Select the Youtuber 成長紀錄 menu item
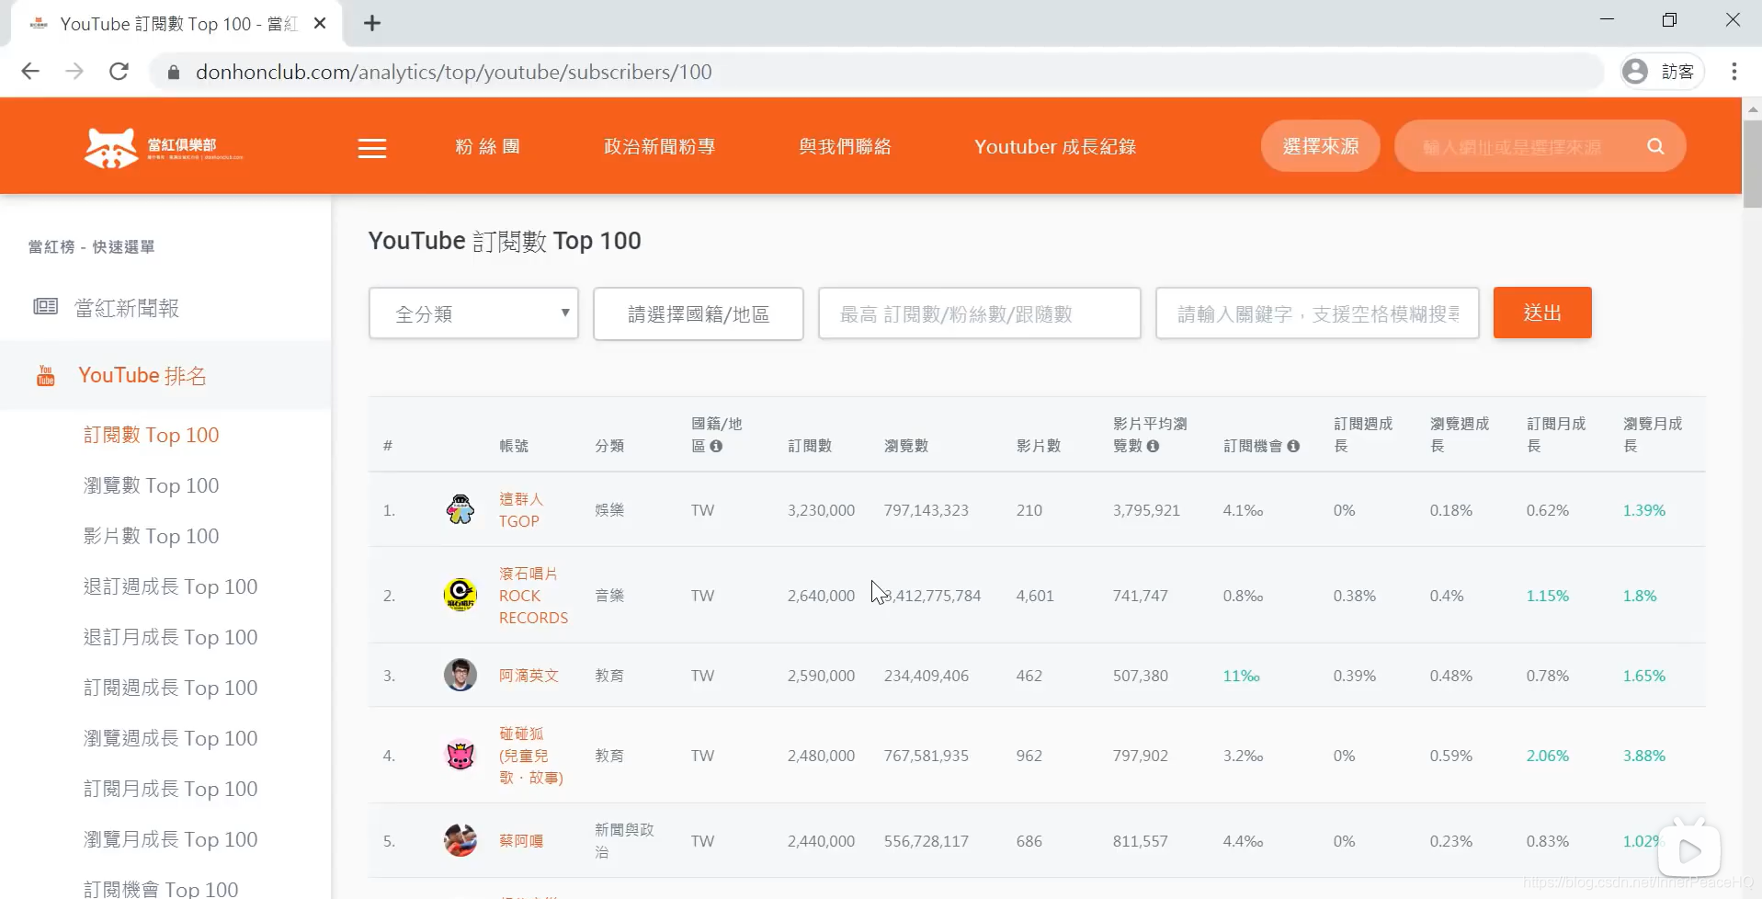 (x=1054, y=145)
